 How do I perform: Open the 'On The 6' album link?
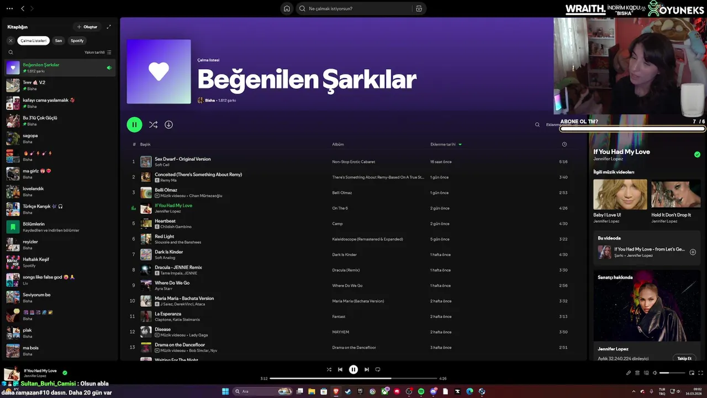click(x=340, y=208)
